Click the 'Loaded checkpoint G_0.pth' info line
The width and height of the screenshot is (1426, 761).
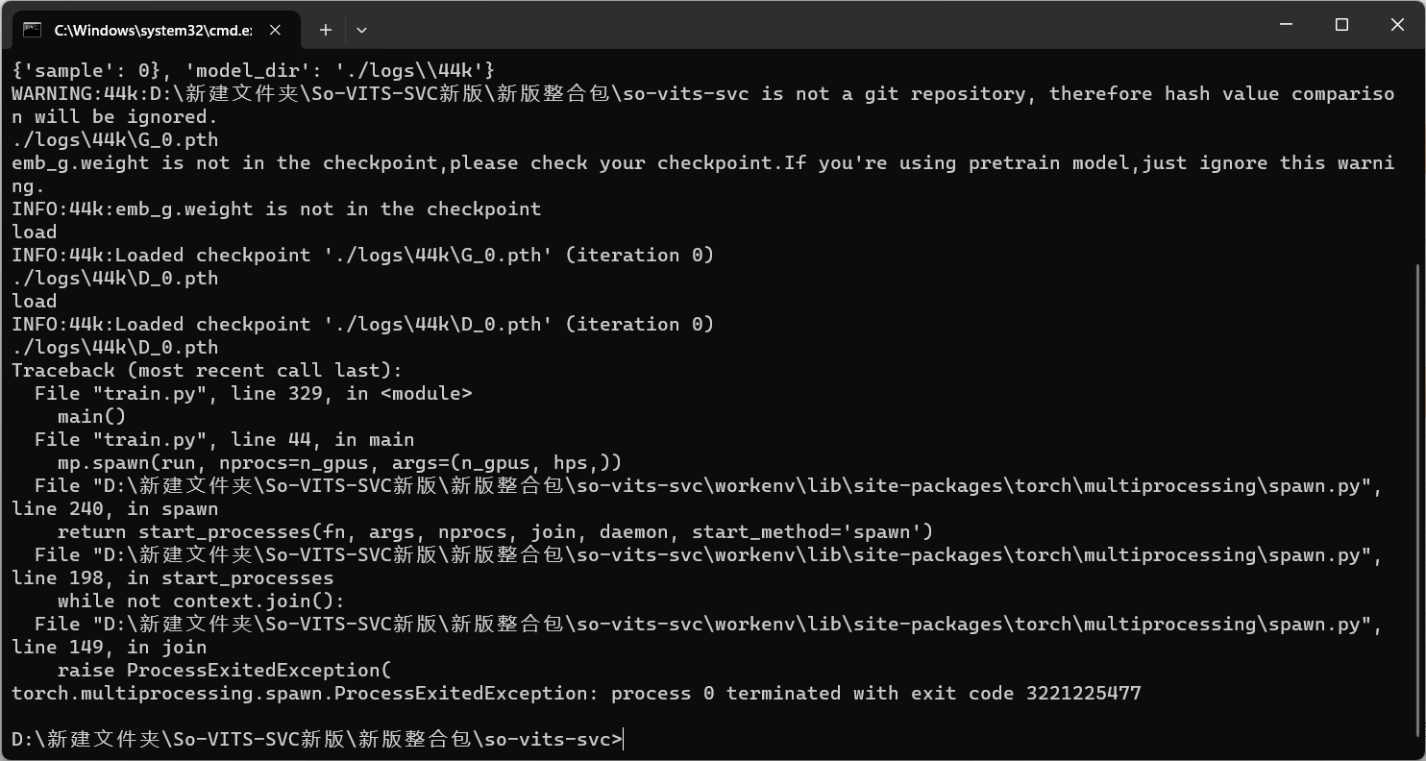362,255
